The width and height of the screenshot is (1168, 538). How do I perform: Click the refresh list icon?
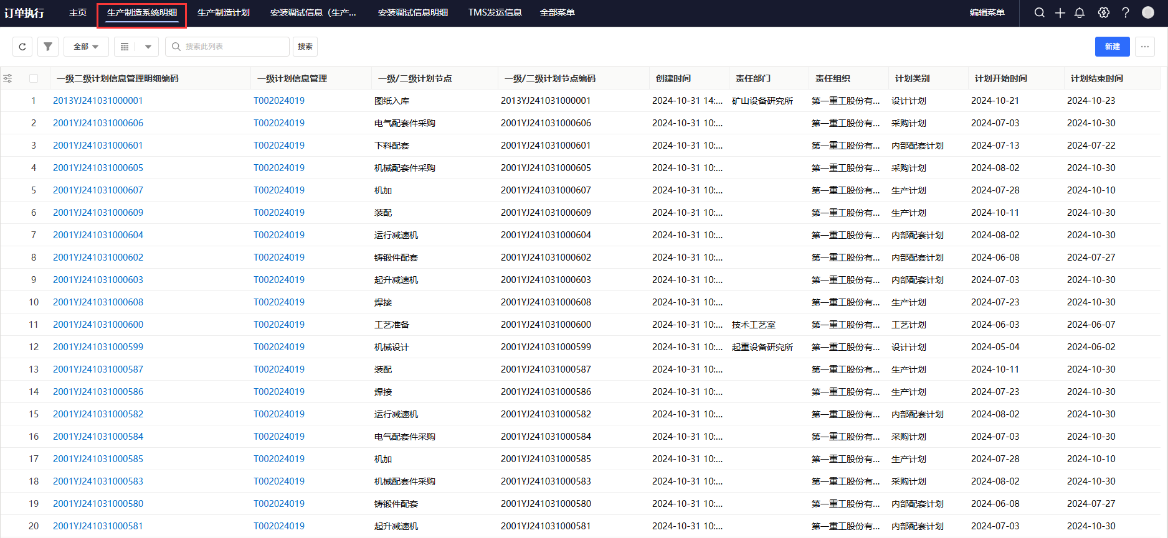pyautogui.click(x=22, y=47)
